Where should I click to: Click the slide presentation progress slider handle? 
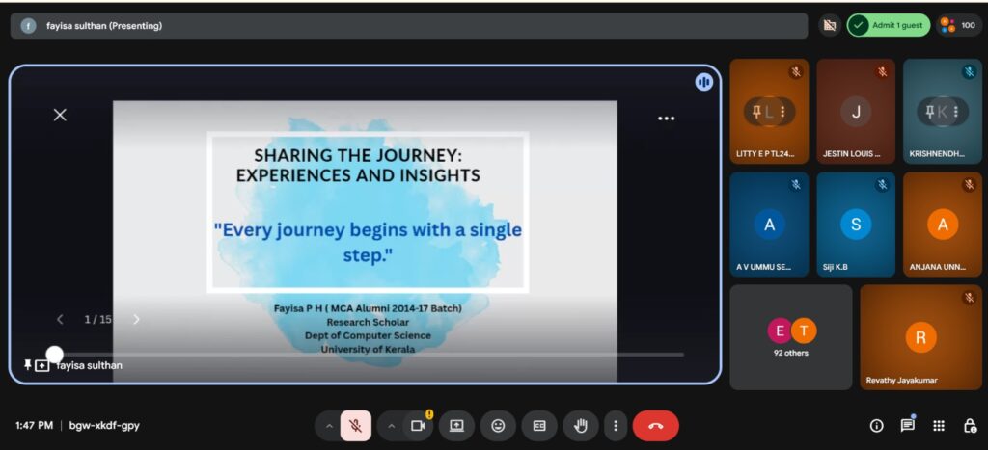[x=55, y=355]
